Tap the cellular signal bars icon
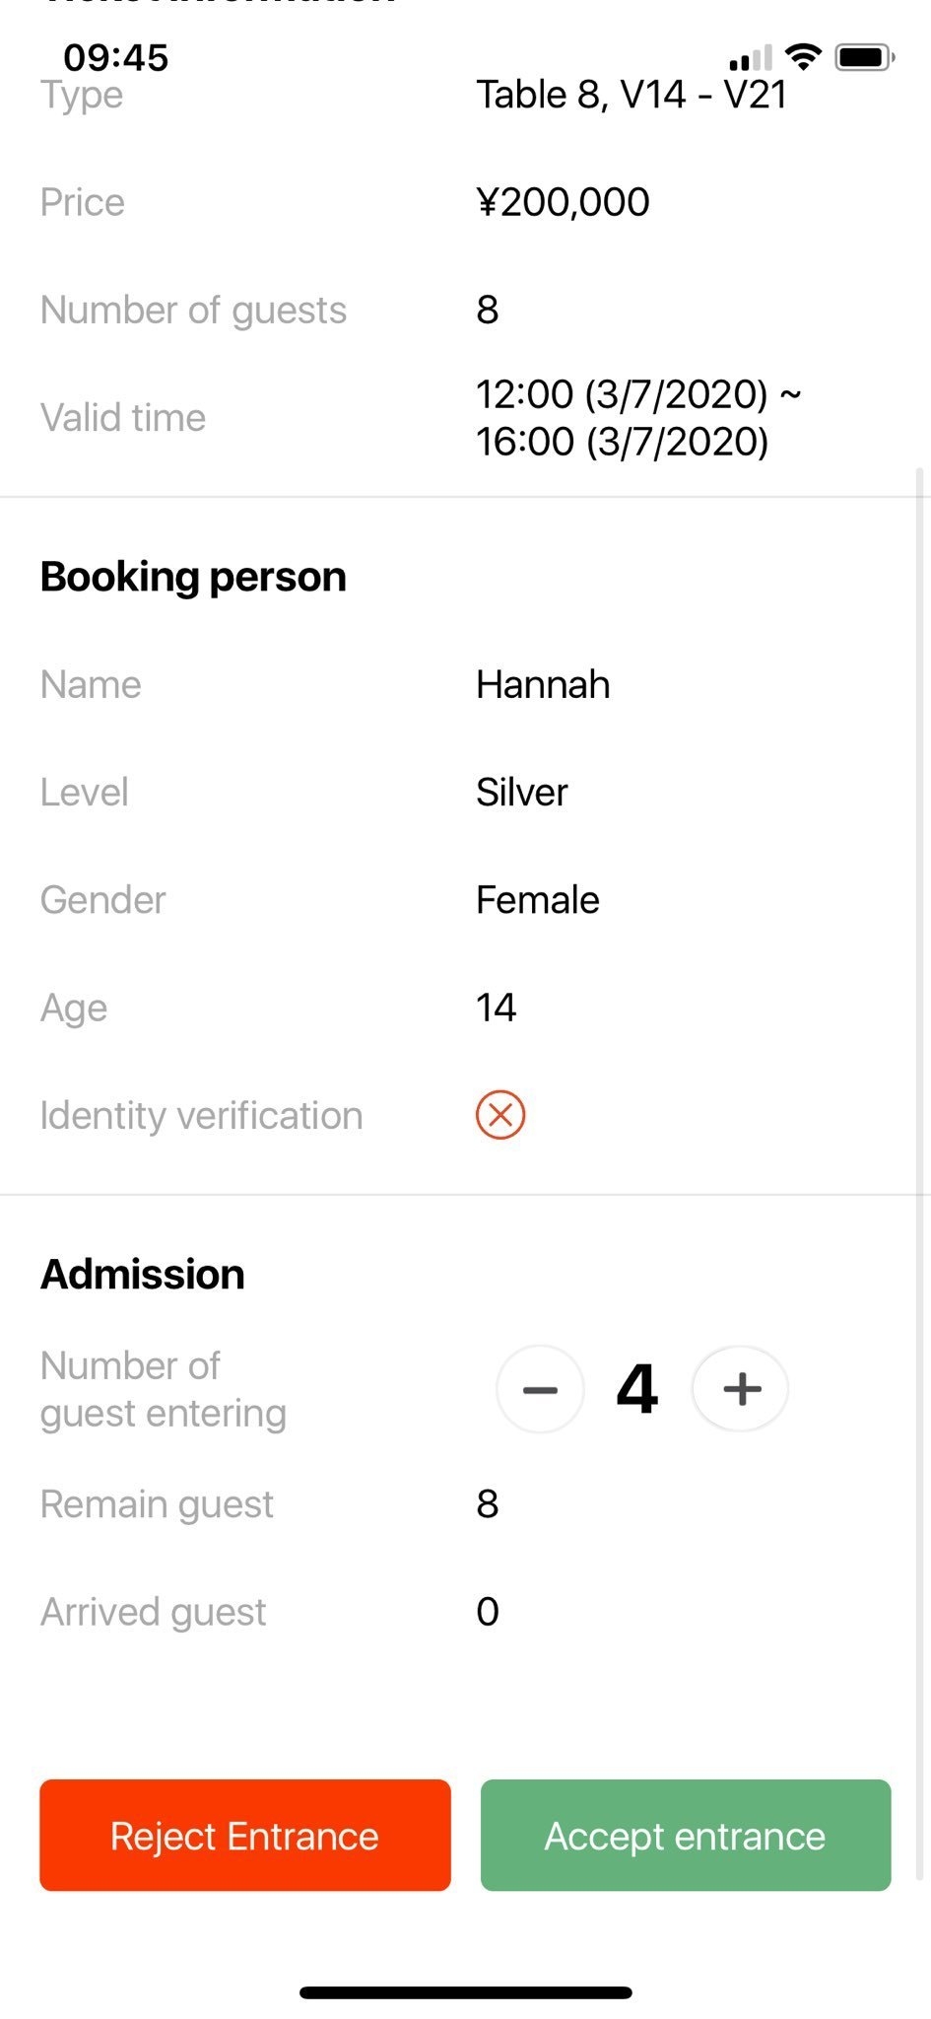This screenshot has width=931, height=2019. pyautogui.click(x=751, y=59)
